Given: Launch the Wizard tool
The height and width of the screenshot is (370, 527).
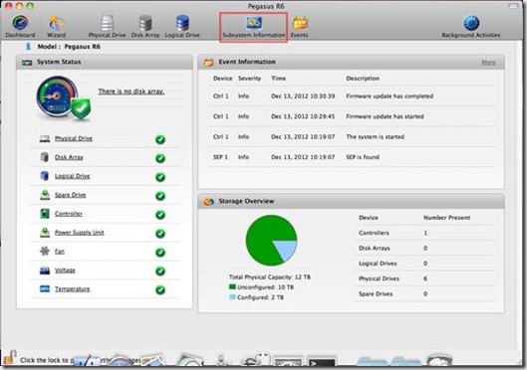Looking at the screenshot, I should click(x=57, y=26).
